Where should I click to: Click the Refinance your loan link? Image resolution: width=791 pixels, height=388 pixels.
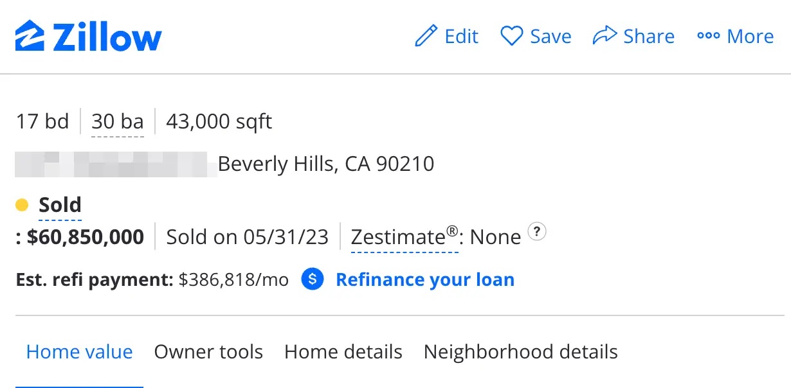[424, 279]
